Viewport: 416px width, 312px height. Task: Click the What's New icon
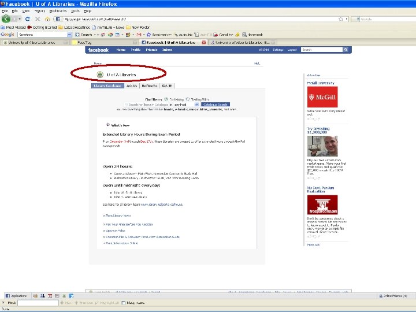[108, 125]
